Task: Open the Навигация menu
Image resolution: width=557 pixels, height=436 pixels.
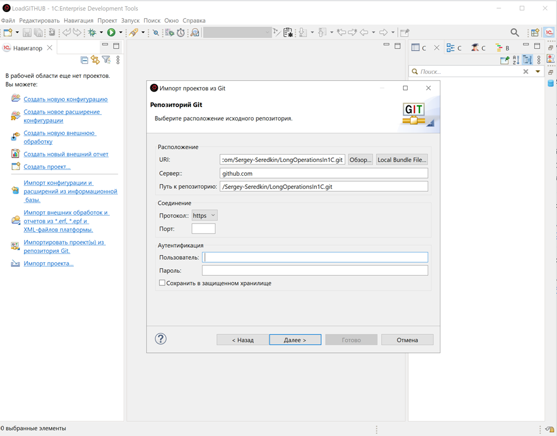Action: tap(78, 21)
